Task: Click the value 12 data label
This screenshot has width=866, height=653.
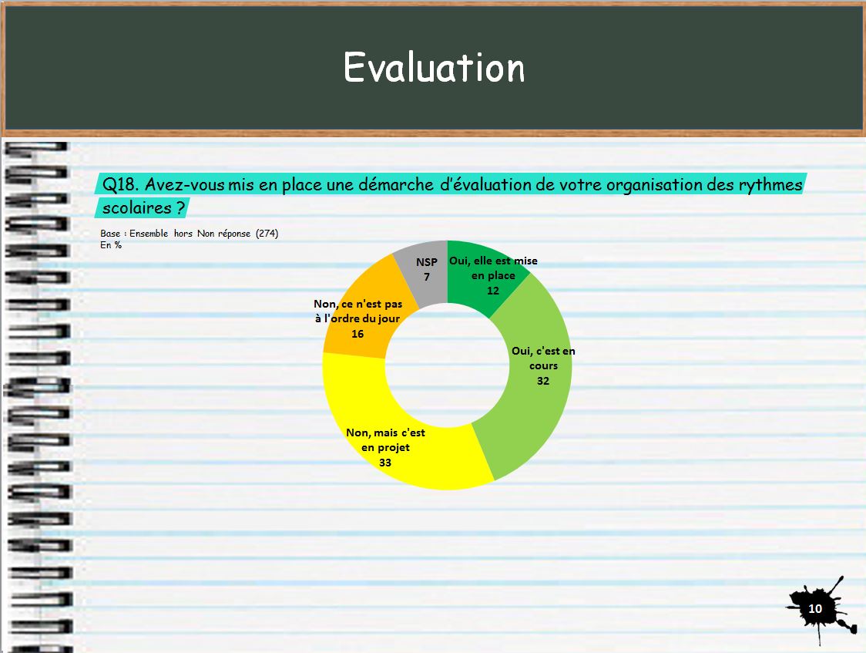Action: pos(493,291)
